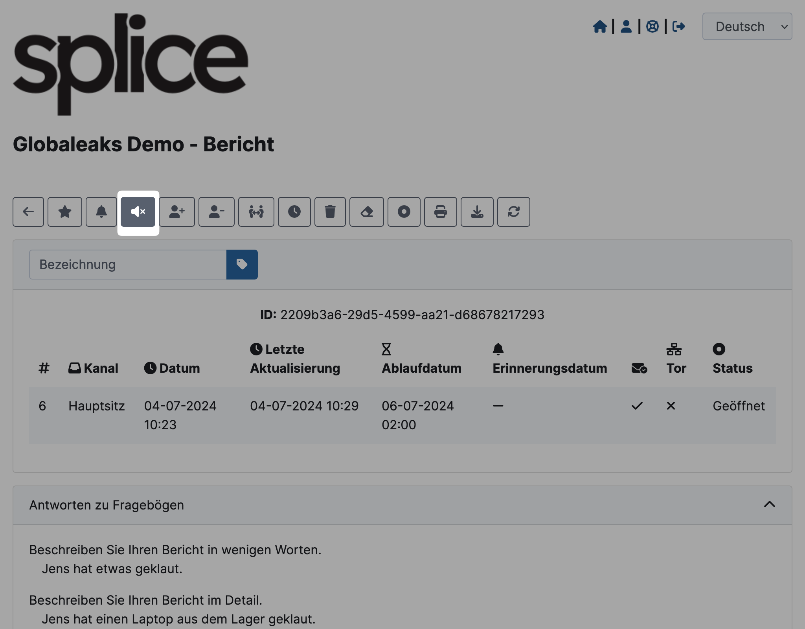Toggle the email notification checkmark

pos(637,405)
